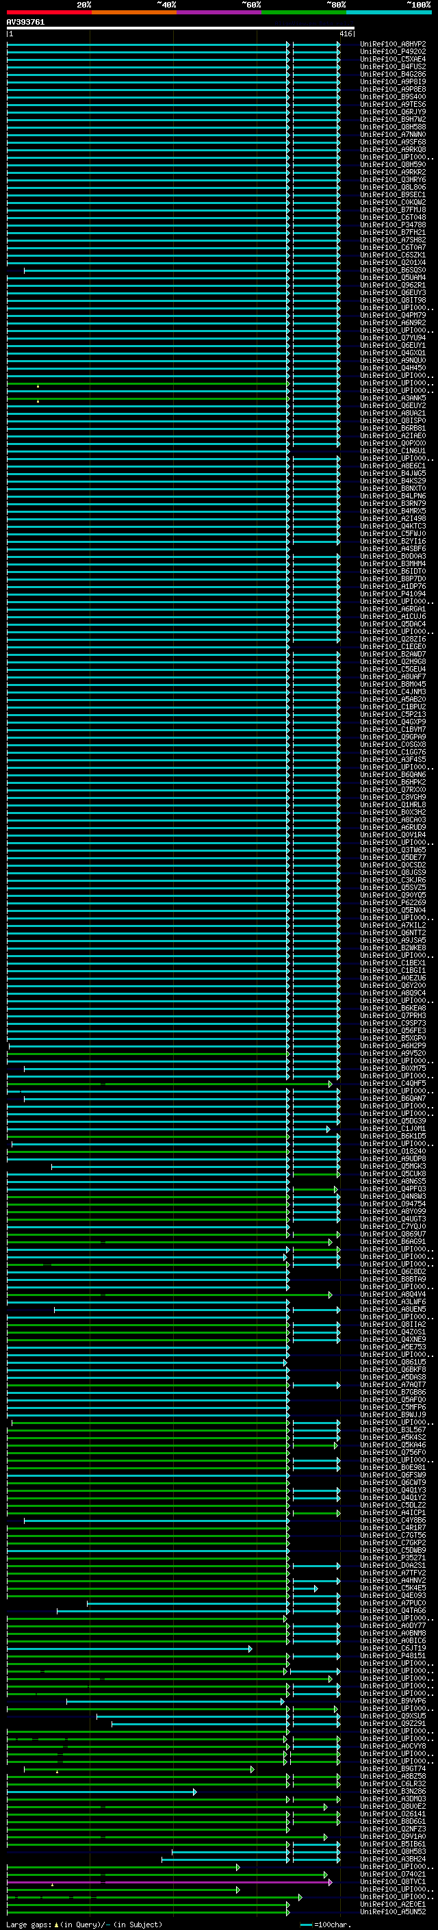The width and height of the screenshot is (438, 1930).
Task: Click UniRef100_A7AQT7 label
Action: [x=392, y=1384]
